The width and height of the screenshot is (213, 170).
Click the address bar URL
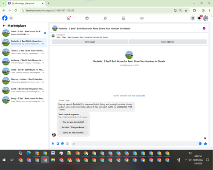point(50,11)
